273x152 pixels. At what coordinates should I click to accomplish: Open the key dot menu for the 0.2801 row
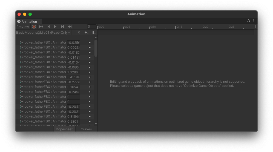click(90, 121)
